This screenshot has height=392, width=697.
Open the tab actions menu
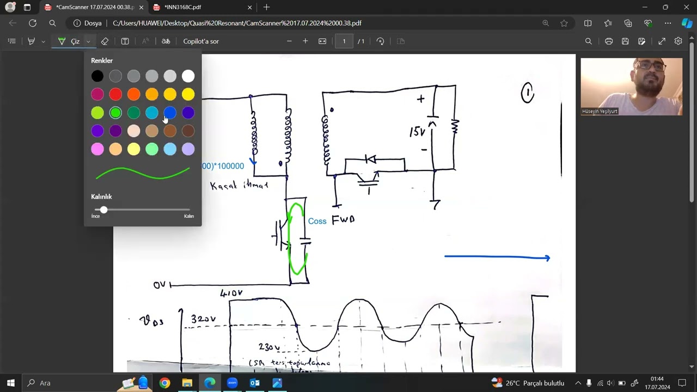coord(27,8)
